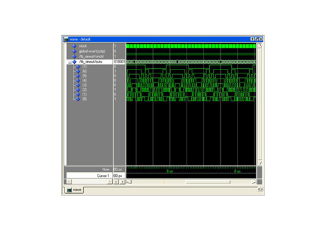Click the Cursor 1 time value field
Image resolution: width=328 pixels, height=233 pixels.
pyautogui.click(x=119, y=176)
